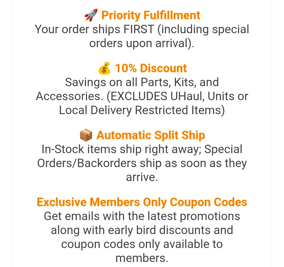284x267 pixels.
Task: Click "Get emails with the latest promotions" line
Action: click(x=142, y=216)
